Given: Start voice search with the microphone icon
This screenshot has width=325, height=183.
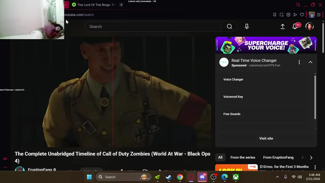Looking at the screenshot, I should pyautogui.click(x=247, y=26).
